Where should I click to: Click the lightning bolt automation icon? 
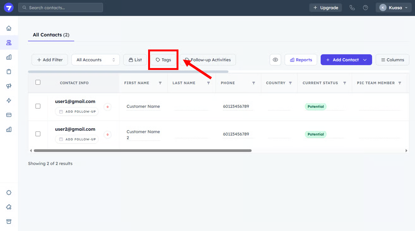tap(9, 101)
